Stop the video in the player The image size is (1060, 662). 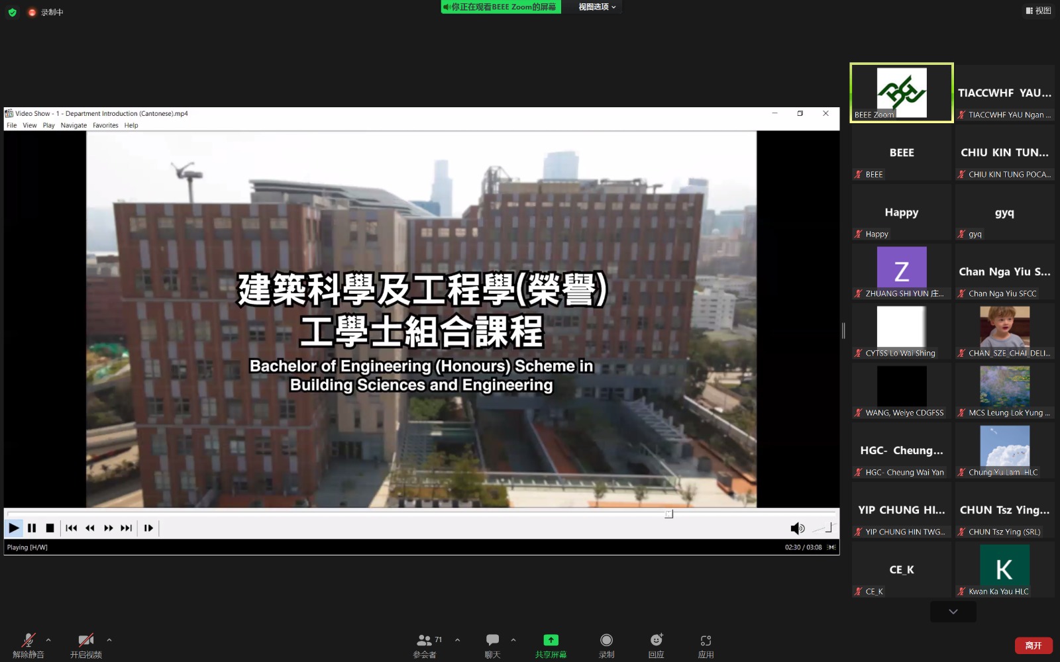(x=50, y=528)
